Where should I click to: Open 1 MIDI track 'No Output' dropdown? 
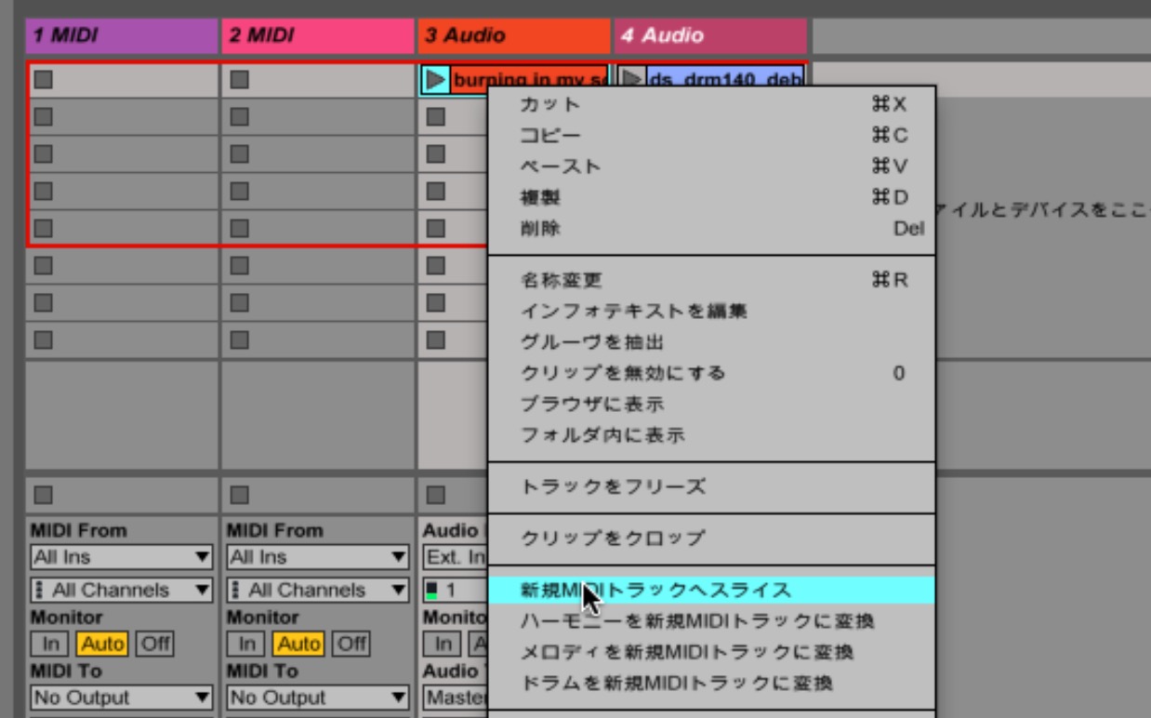[122, 698]
